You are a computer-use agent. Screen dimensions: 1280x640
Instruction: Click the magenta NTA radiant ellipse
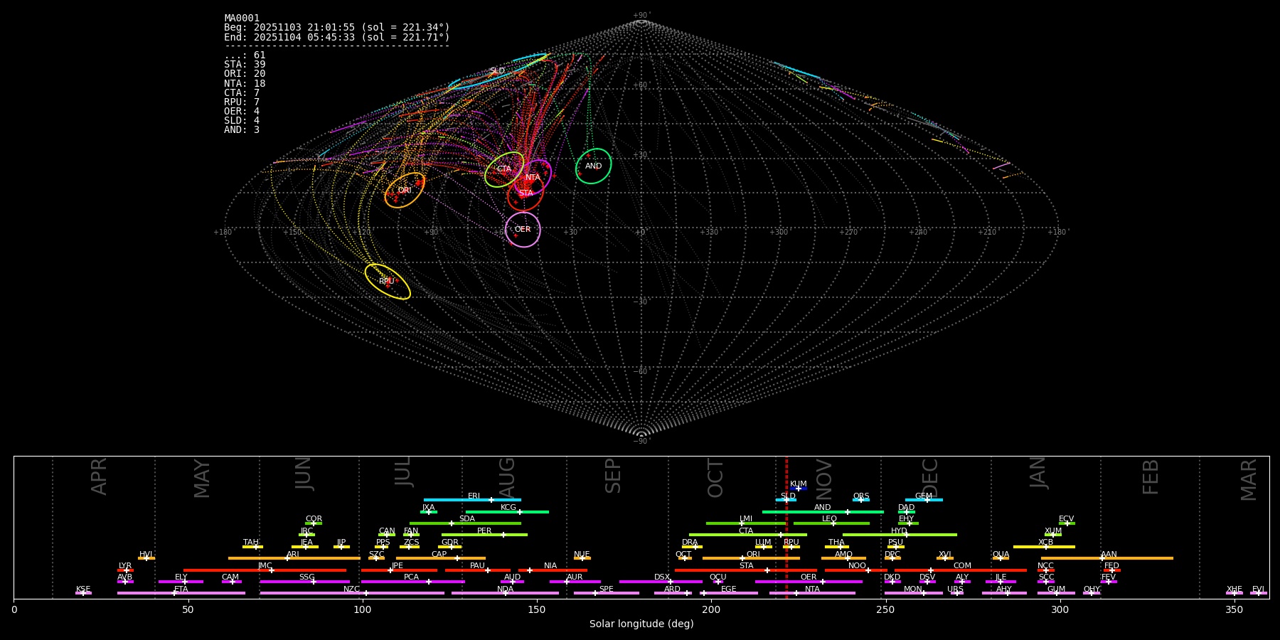[533, 177]
